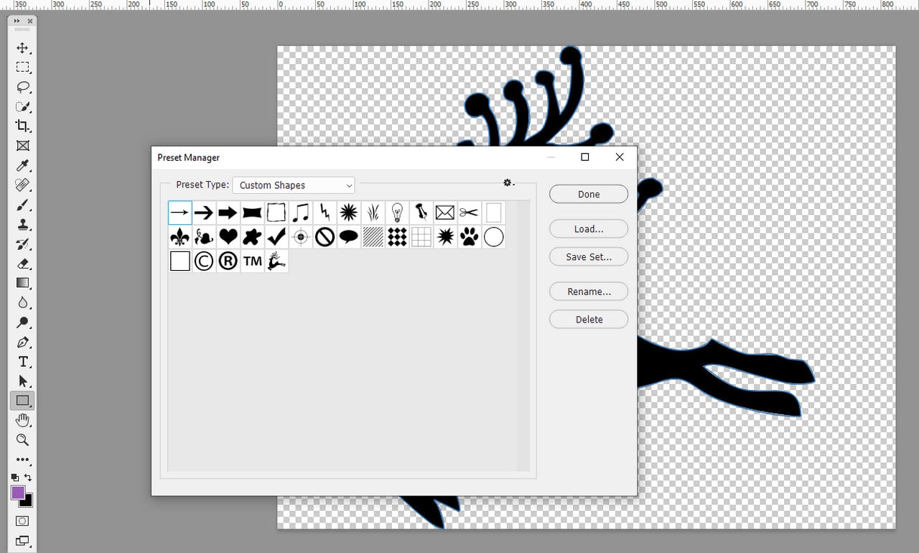Select the lightning bolt shape preset
This screenshot has width=919, height=553.
[325, 213]
